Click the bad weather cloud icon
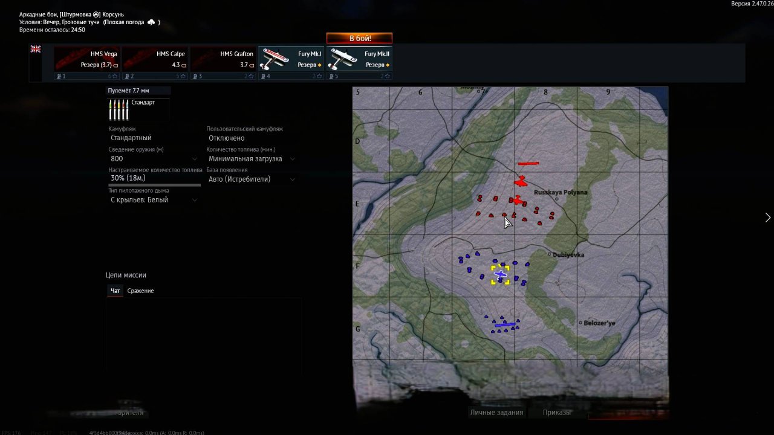Image resolution: width=774 pixels, height=435 pixels. [151, 22]
